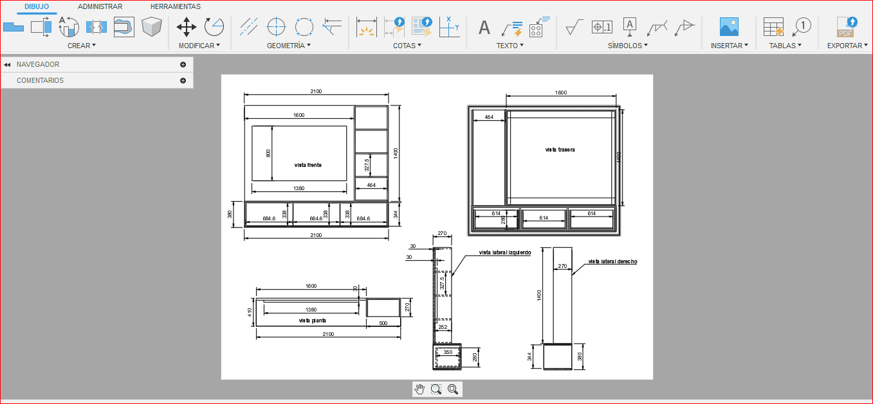Choose the Dimension tool

[x=366, y=26]
